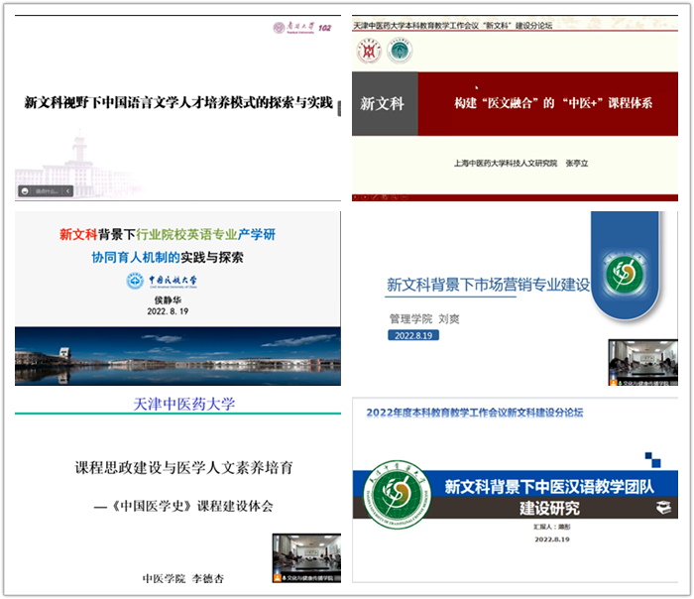The image size is (694, 599).
Task: Click the title 新文科背景下市场营销专业建设
Action: coord(488,287)
